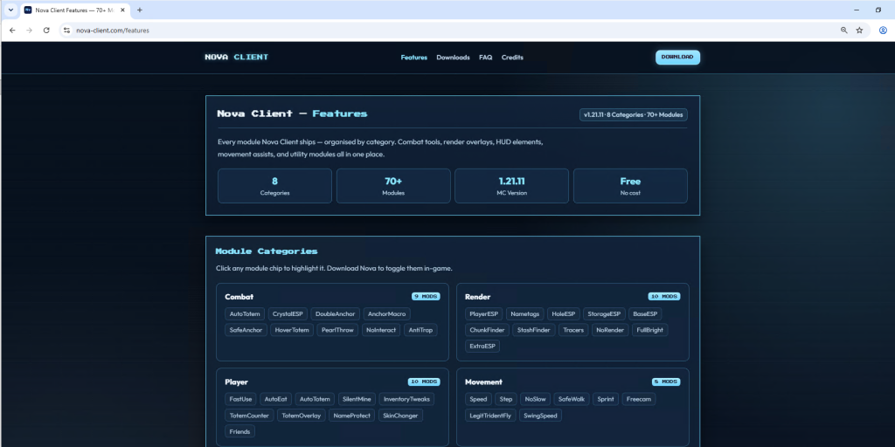Open the FAQ nav link
This screenshot has height=447, width=895.
click(x=486, y=58)
